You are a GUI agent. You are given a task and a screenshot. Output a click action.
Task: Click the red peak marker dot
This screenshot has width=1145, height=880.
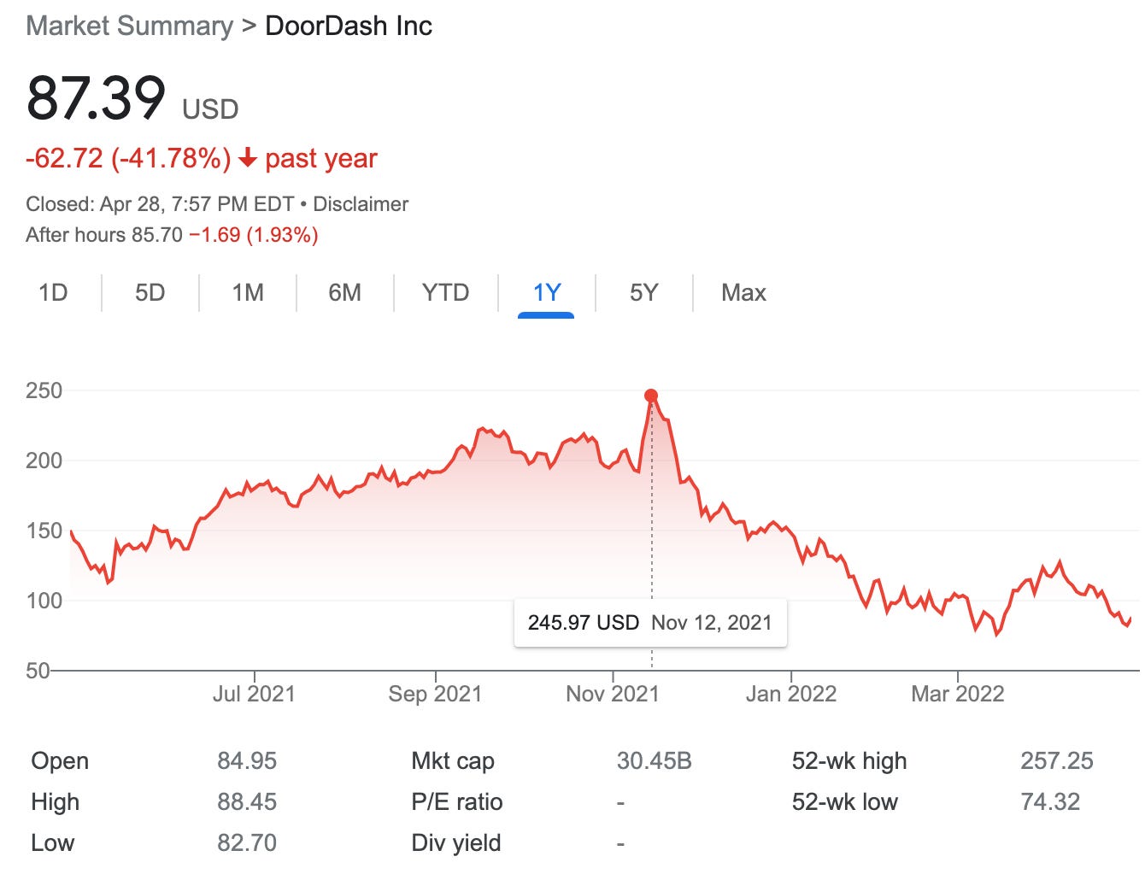pyautogui.click(x=651, y=396)
